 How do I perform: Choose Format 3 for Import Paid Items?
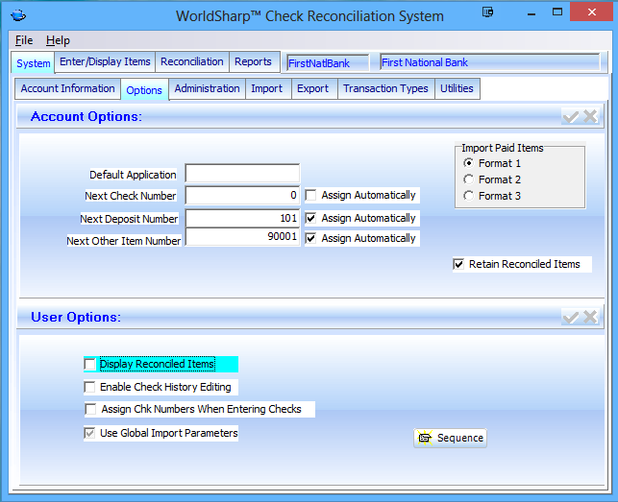[469, 196]
